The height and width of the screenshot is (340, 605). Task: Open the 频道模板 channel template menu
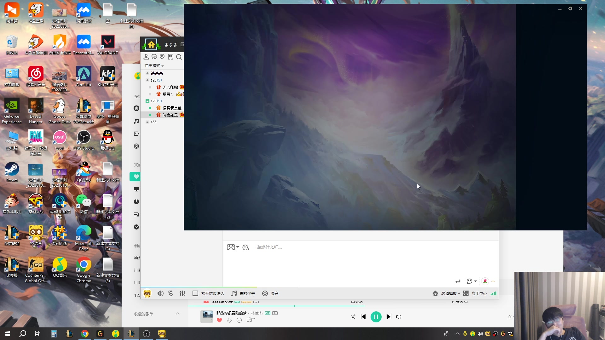(447, 293)
